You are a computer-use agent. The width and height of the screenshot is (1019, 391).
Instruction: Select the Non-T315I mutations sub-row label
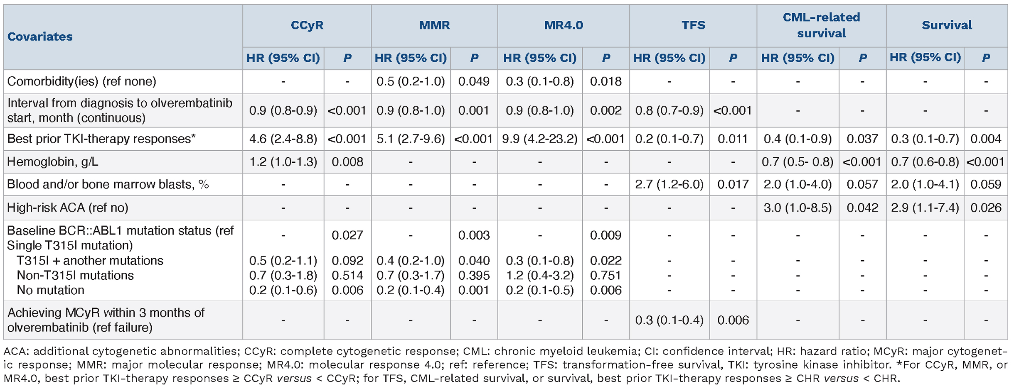click(x=75, y=276)
